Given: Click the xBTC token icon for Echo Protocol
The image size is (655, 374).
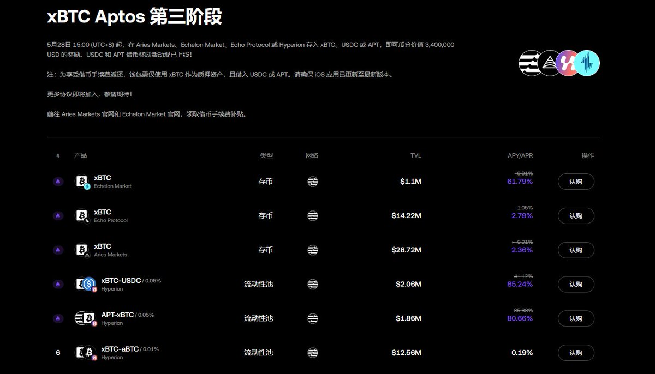Looking at the screenshot, I should pyautogui.click(x=82, y=216).
